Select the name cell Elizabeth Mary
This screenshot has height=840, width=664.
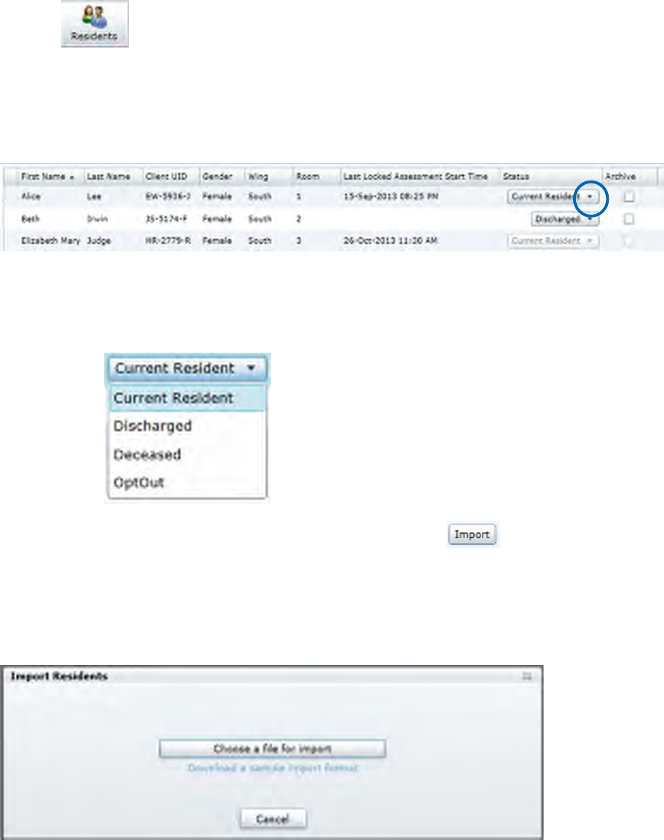pos(50,241)
